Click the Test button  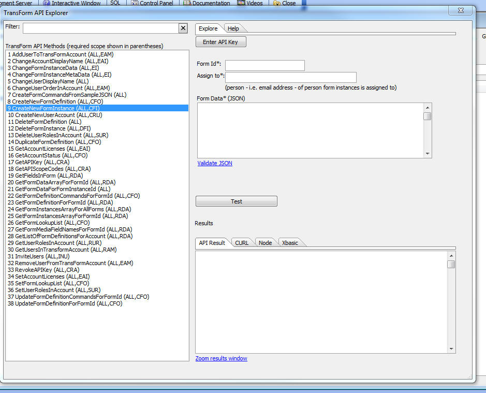pyautogui.click(x=237, y=201)
